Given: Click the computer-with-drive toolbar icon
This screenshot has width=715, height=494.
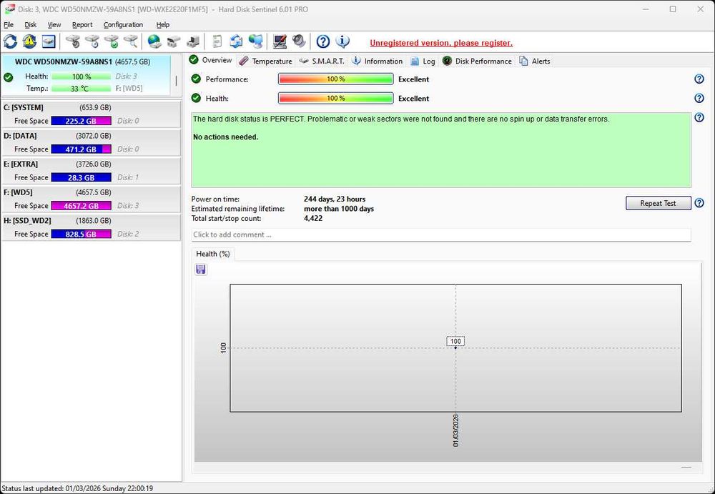Looking at the screenshot, I should 193,41.
